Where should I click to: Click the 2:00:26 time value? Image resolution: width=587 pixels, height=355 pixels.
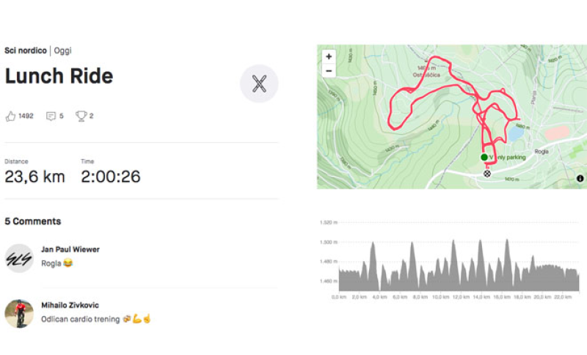(110, 177)
